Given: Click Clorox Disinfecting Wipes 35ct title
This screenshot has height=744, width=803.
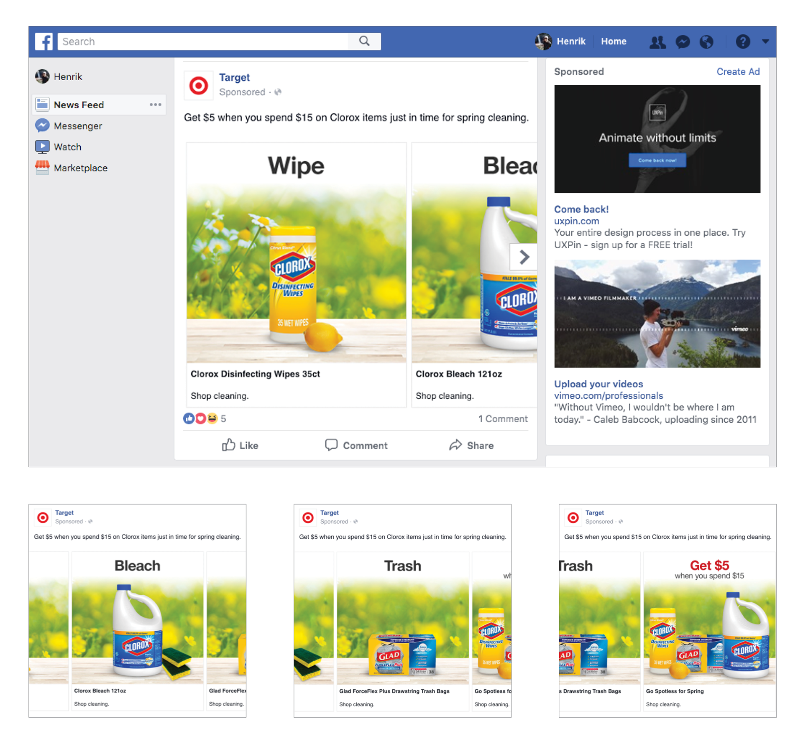Looking at the screenshot, I should coord(255,374).
